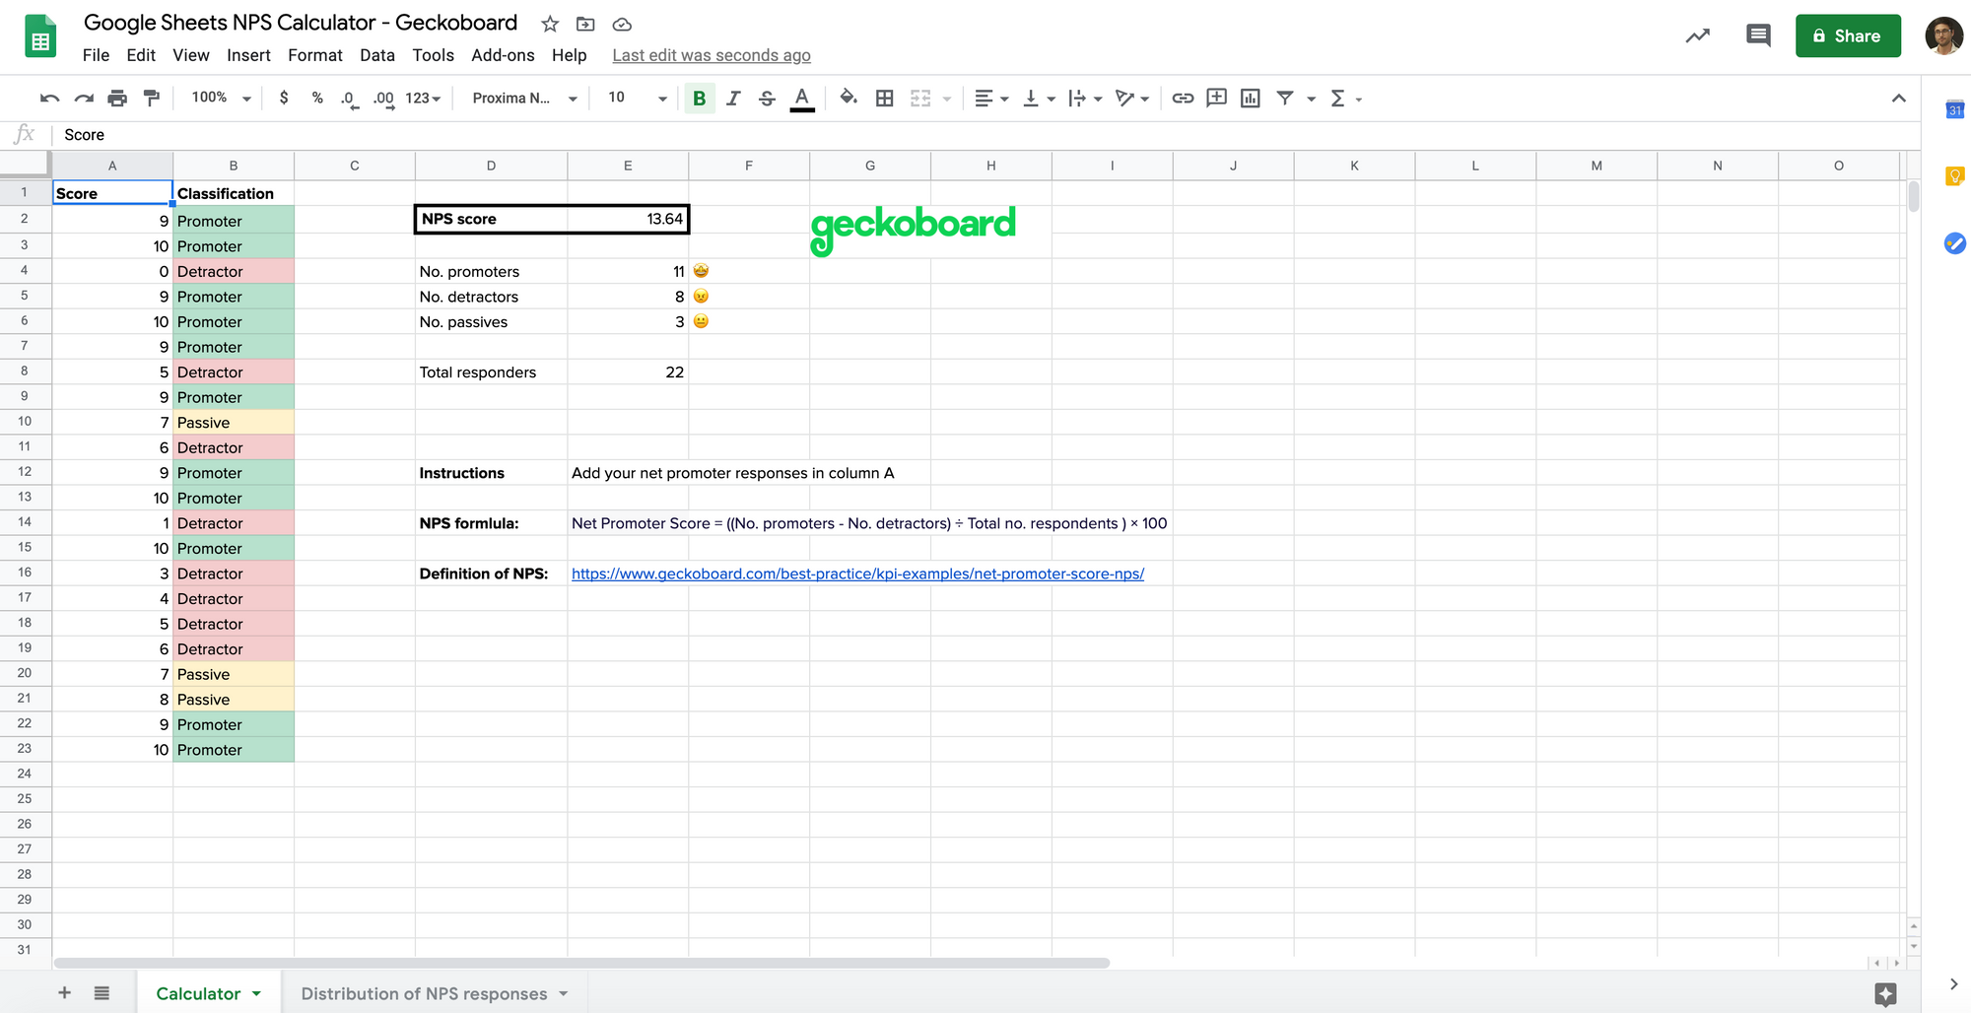Click the Insert comment icon
The width and height of the screenshot is (1971, 1013).
pos(1217,99)
